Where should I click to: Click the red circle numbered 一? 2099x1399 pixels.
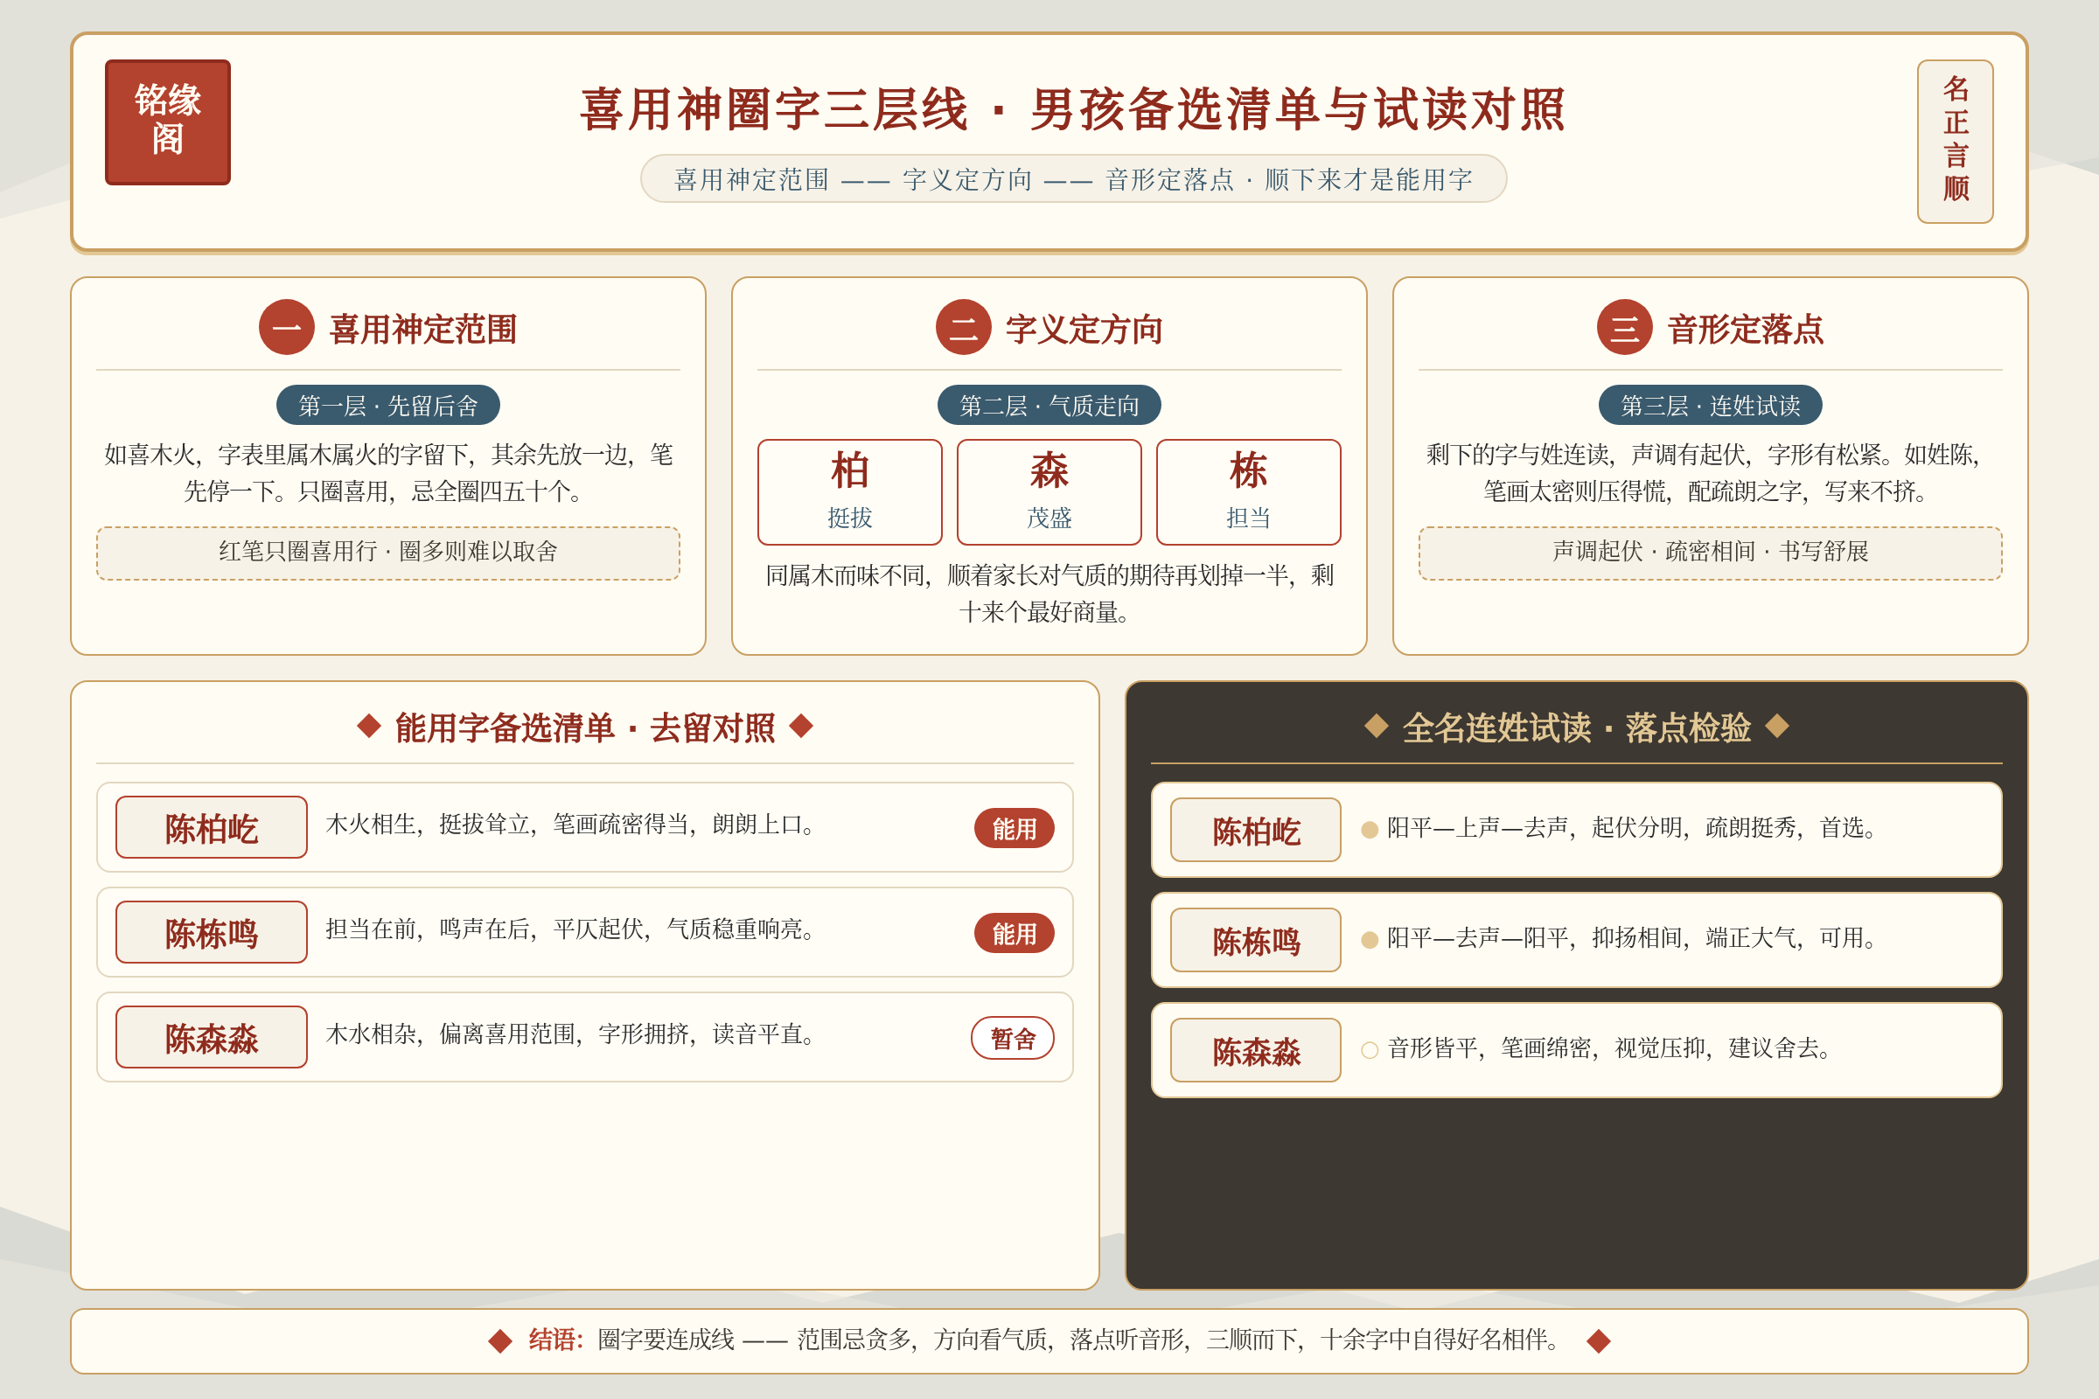point(287,327)
